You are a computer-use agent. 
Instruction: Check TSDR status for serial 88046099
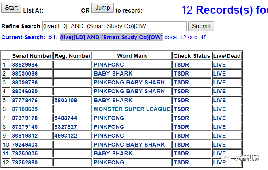pyautogui.click(x=181, y=91)
